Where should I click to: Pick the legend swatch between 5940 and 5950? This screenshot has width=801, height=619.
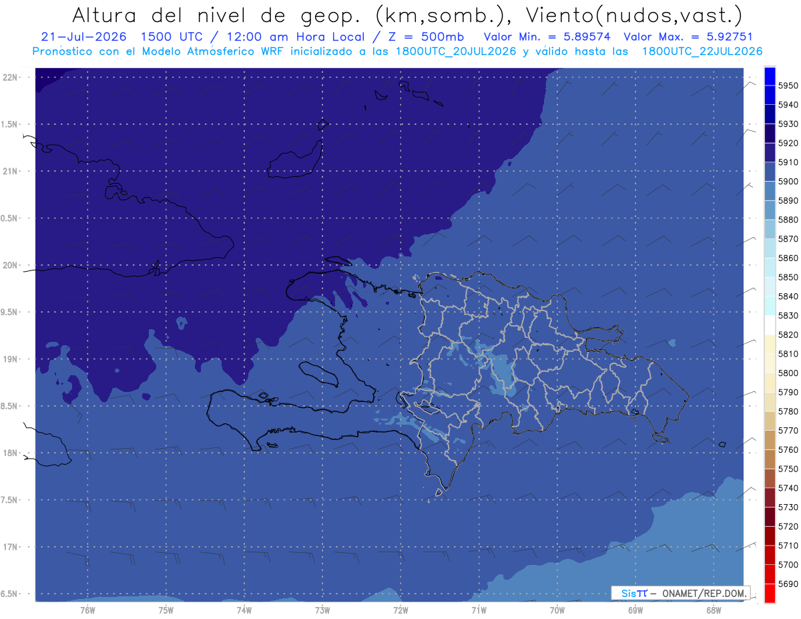click(770, 95)
